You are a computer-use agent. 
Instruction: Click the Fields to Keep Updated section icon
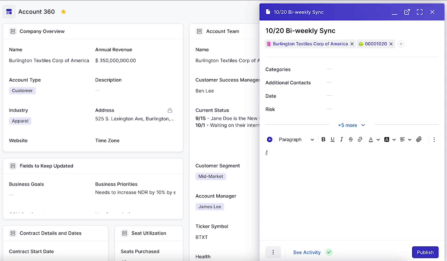pos(13,166)
